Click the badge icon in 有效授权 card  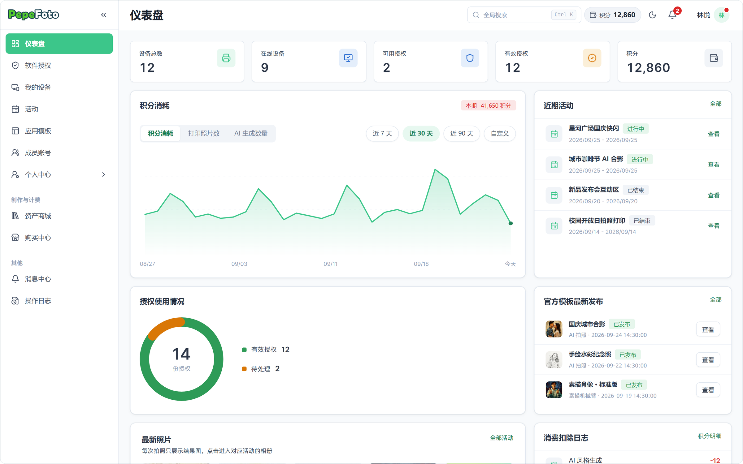592,58
